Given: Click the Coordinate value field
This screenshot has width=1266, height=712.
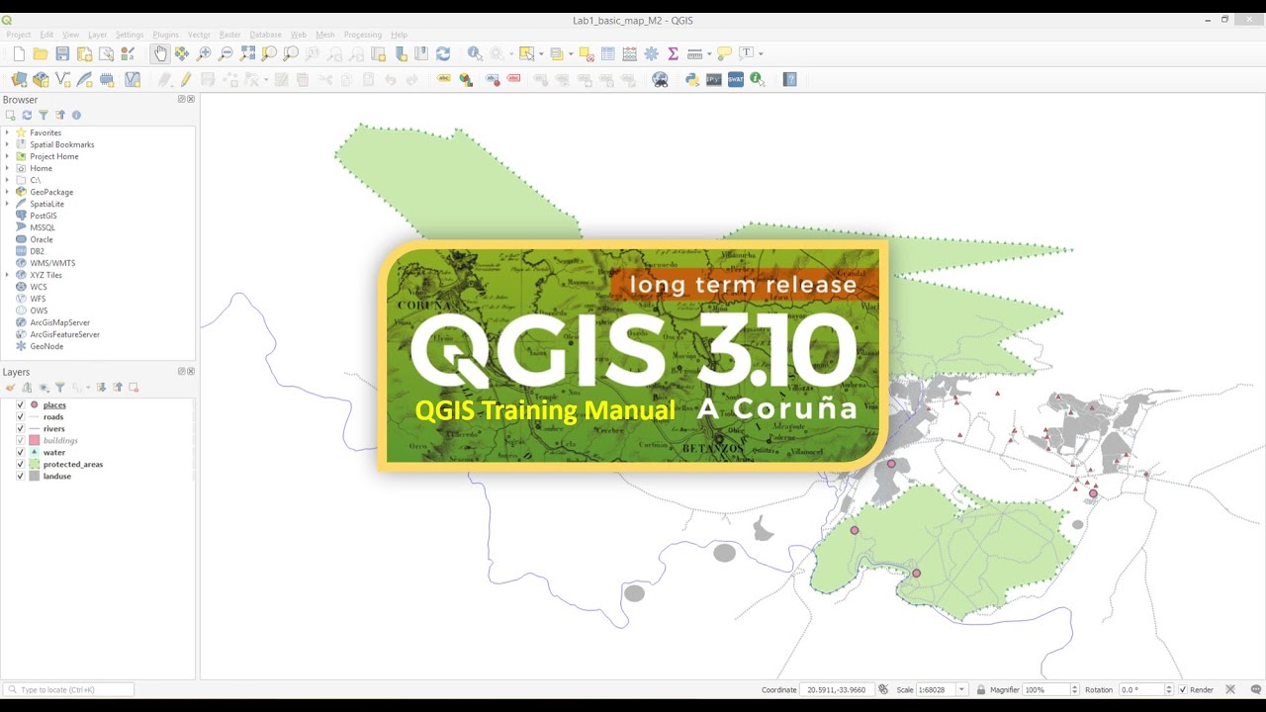Looking at the screenshot, I should click(838, 689).
